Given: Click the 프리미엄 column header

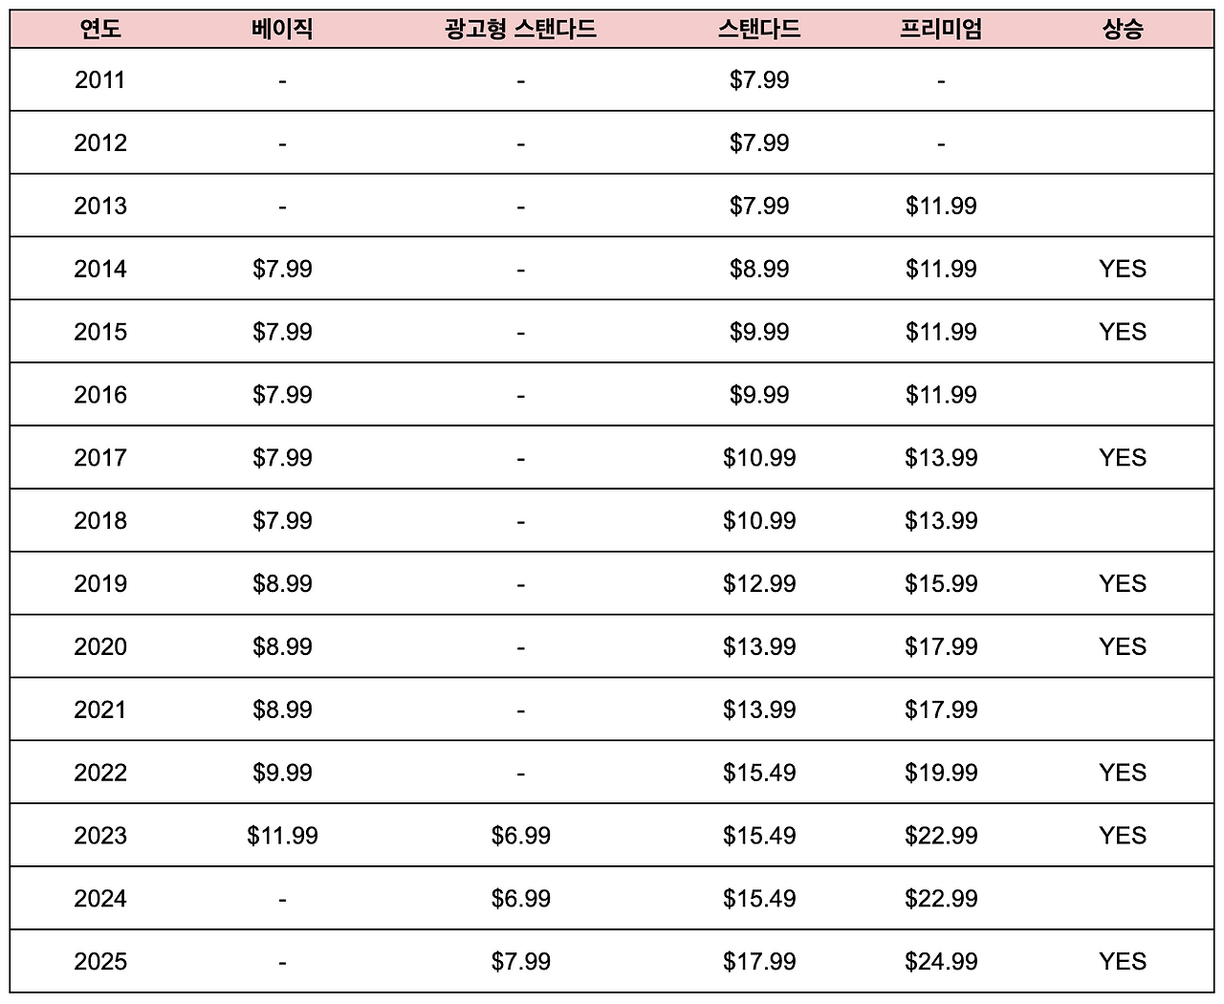Looking at the screenshot, I should pyautogui.click(x=941, y=29).
